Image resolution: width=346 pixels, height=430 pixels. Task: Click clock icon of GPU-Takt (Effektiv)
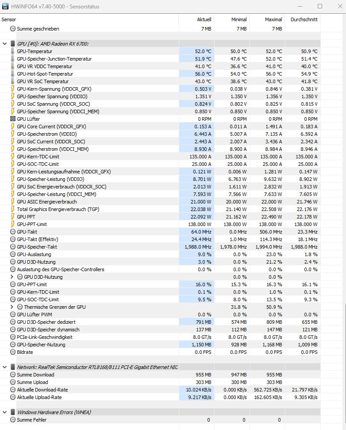point(13,239)
